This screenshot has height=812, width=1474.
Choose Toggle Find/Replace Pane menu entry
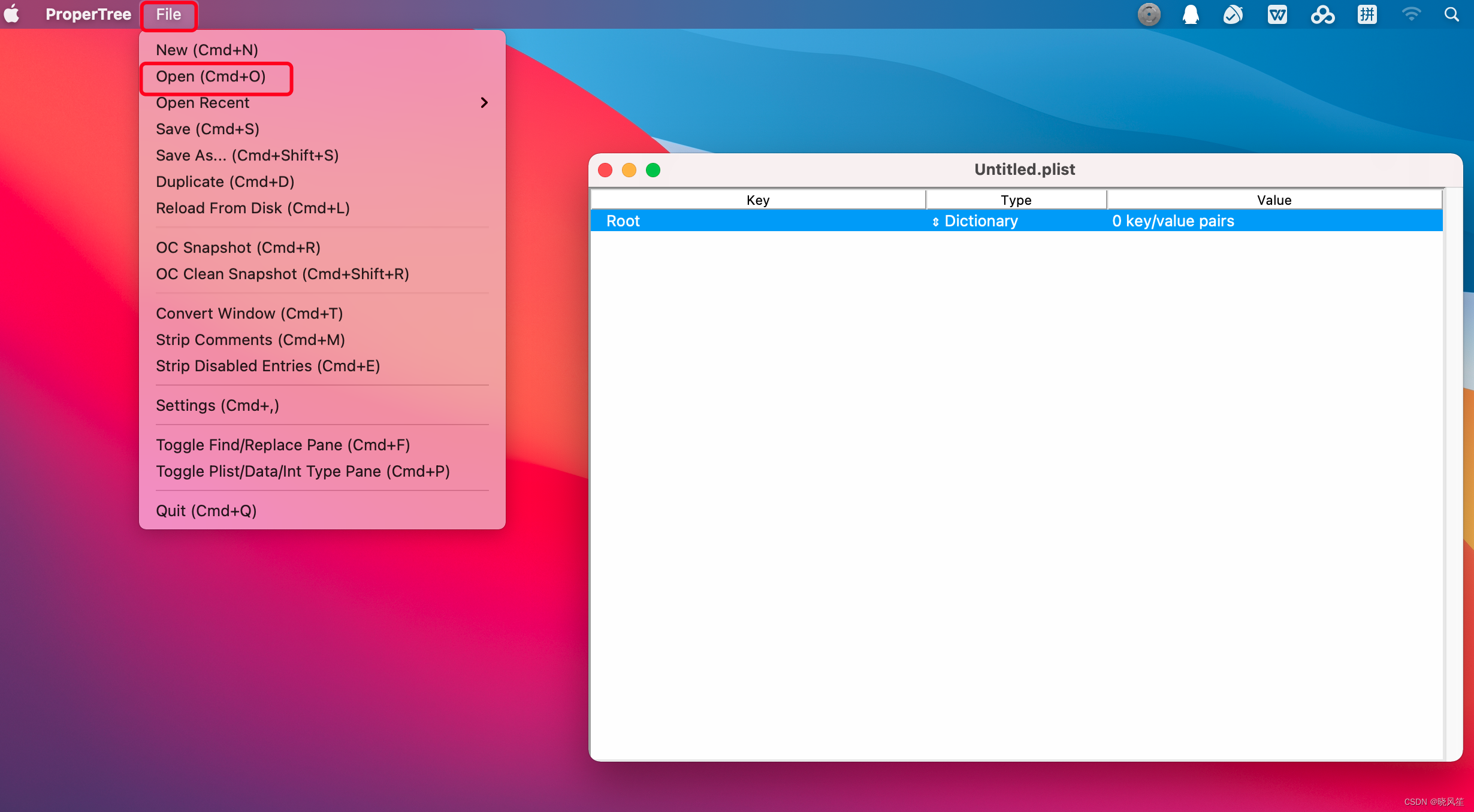click(x=283, y=445)
